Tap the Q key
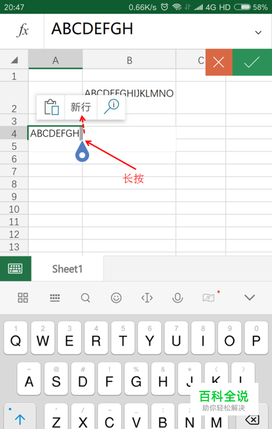 [x=16, y=338]
